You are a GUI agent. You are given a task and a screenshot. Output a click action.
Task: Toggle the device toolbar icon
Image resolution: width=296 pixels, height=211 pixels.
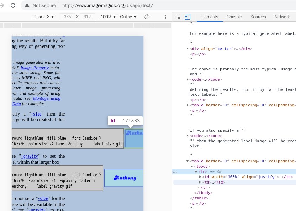click(187, 17)
